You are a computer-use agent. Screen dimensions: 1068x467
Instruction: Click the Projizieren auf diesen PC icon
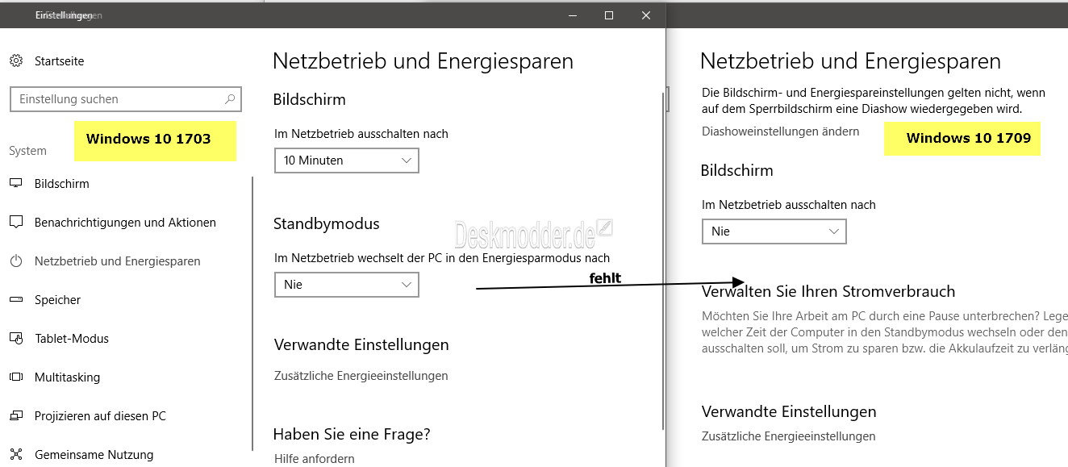15,415
